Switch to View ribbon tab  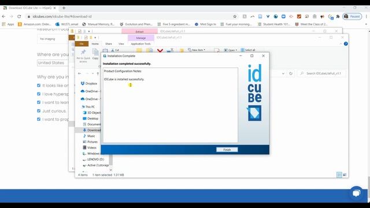pyautogui.click(x=121, y=44)
